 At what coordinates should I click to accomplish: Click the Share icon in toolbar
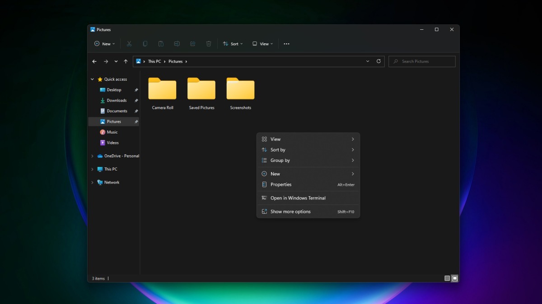pos(193,44)
